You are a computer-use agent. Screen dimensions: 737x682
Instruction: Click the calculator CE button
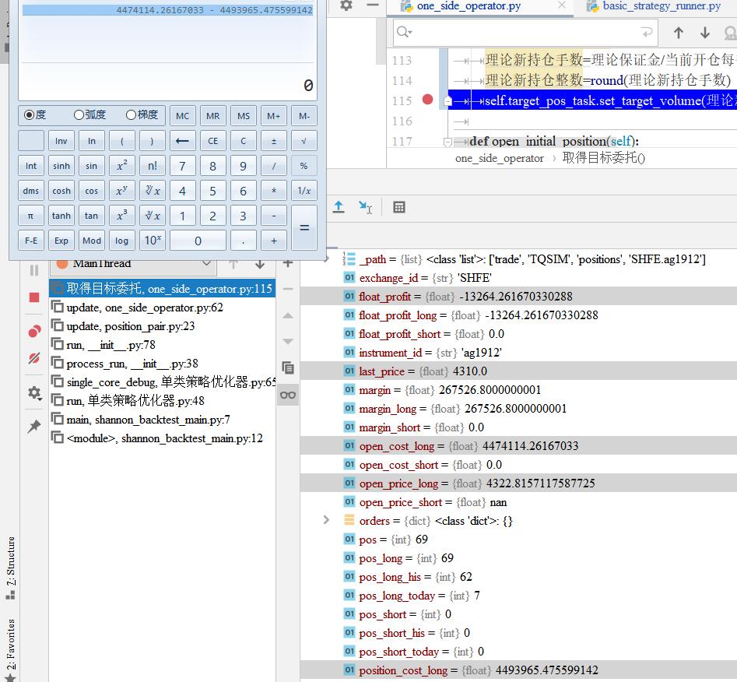(x=213, y=141)
